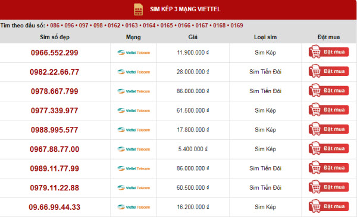Filter by prefix 096
The width and height of the screenshot is (357, 217).
(69, 25)
